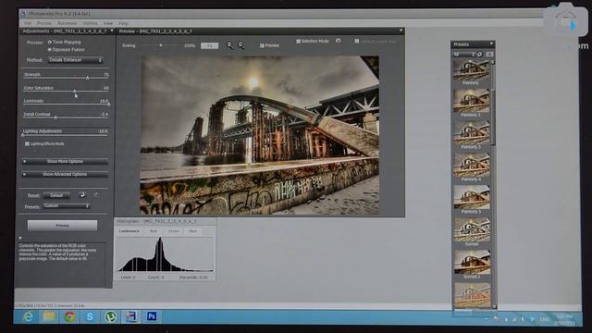The height and width of the screenshot is (333, 592).
Task: Open the Method Details Enhancer dropdown
Action: 75,60
